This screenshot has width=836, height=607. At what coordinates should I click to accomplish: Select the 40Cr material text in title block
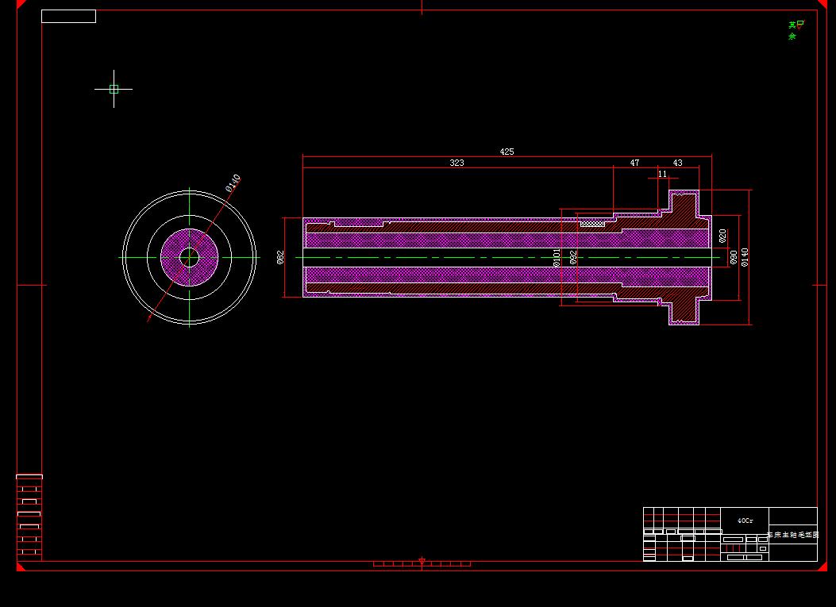(745, 521)
